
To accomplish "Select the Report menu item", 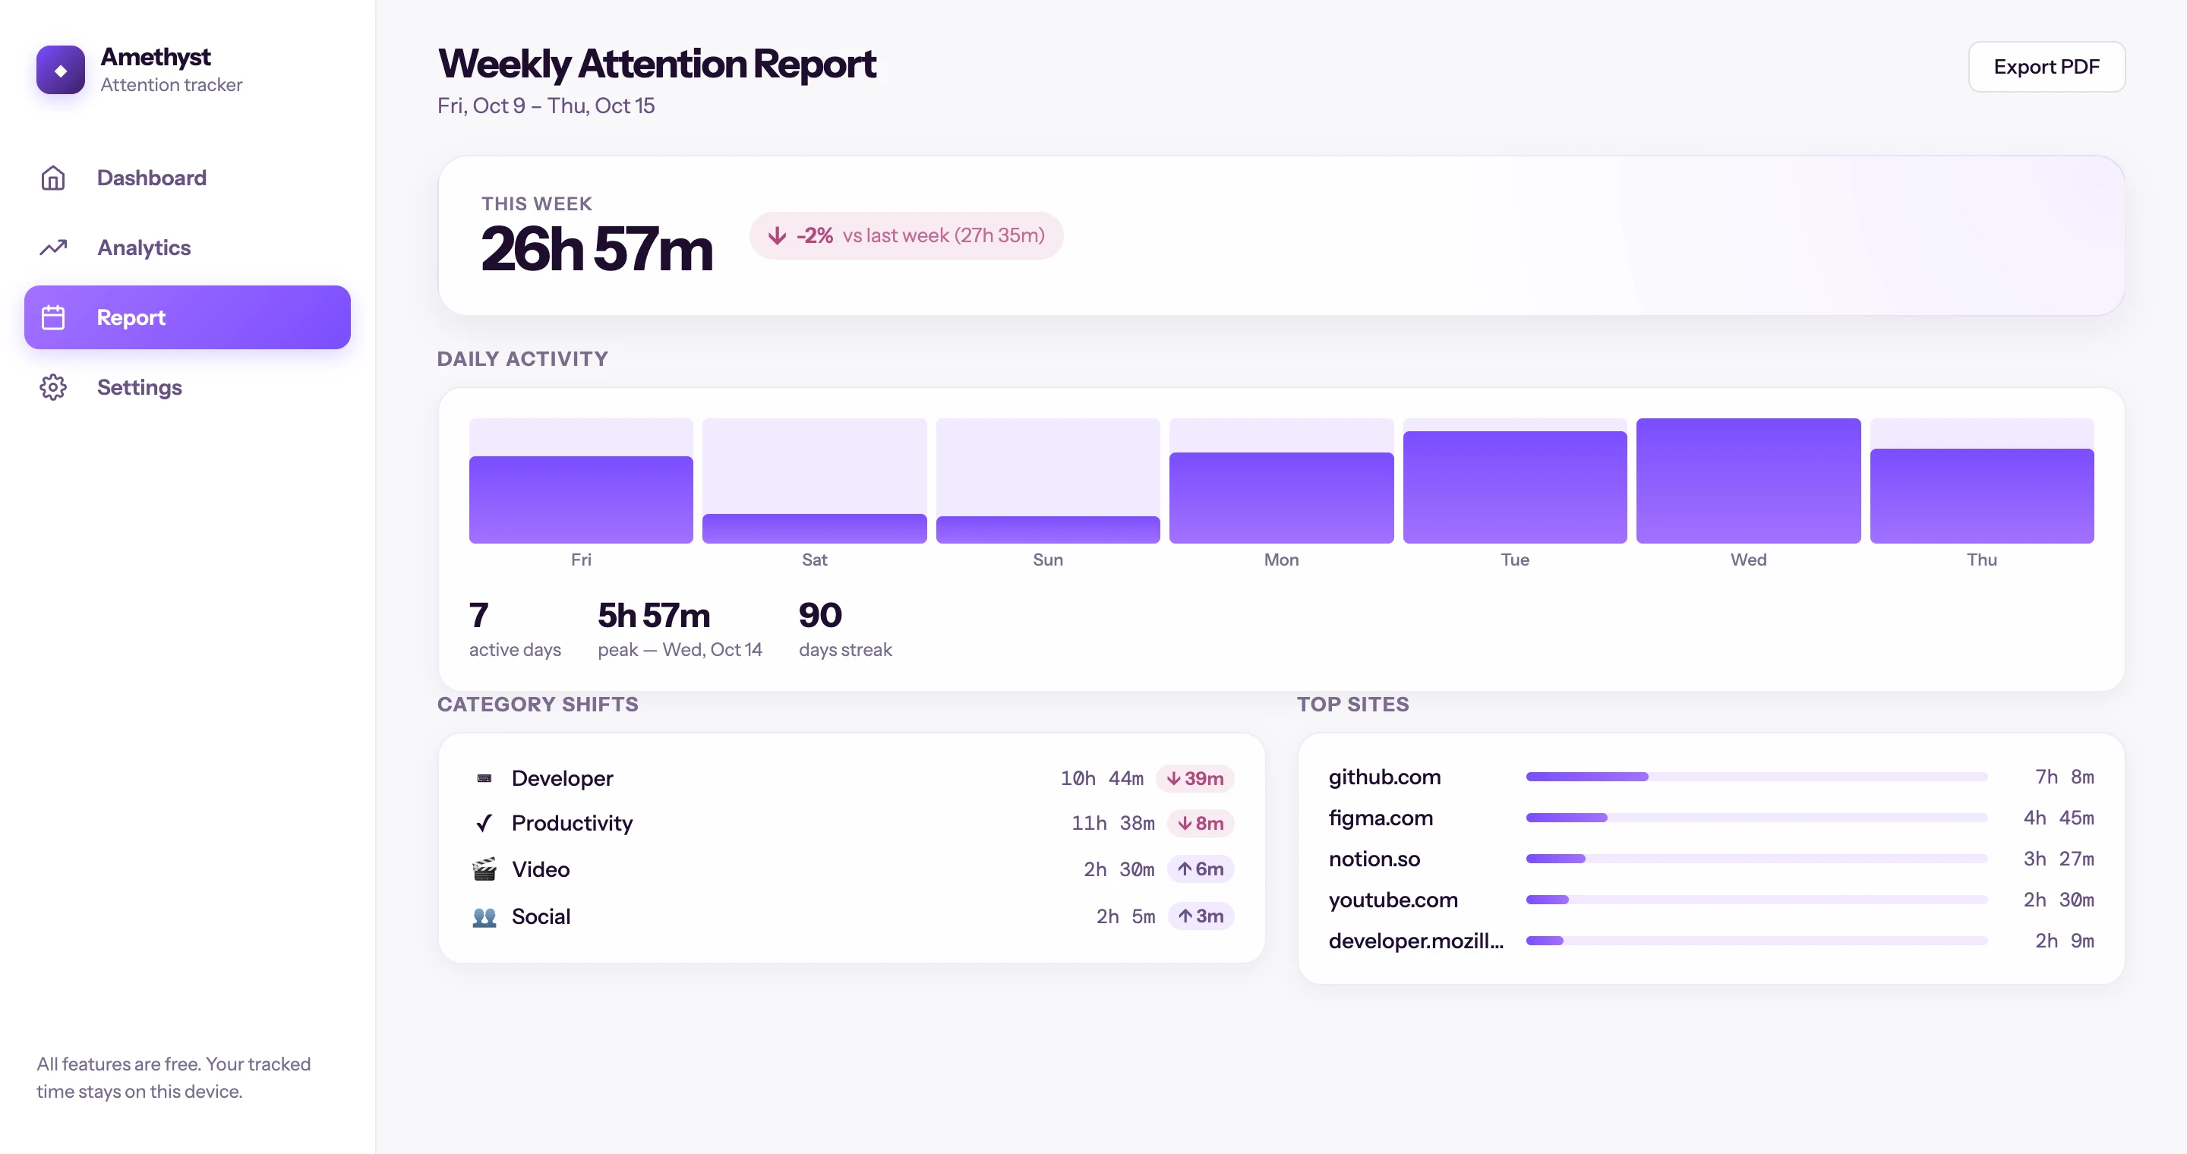I will [x=188, y=317].
